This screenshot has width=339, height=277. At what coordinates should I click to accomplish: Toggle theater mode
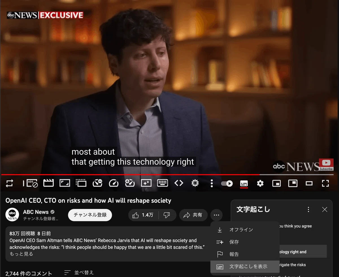309,183
